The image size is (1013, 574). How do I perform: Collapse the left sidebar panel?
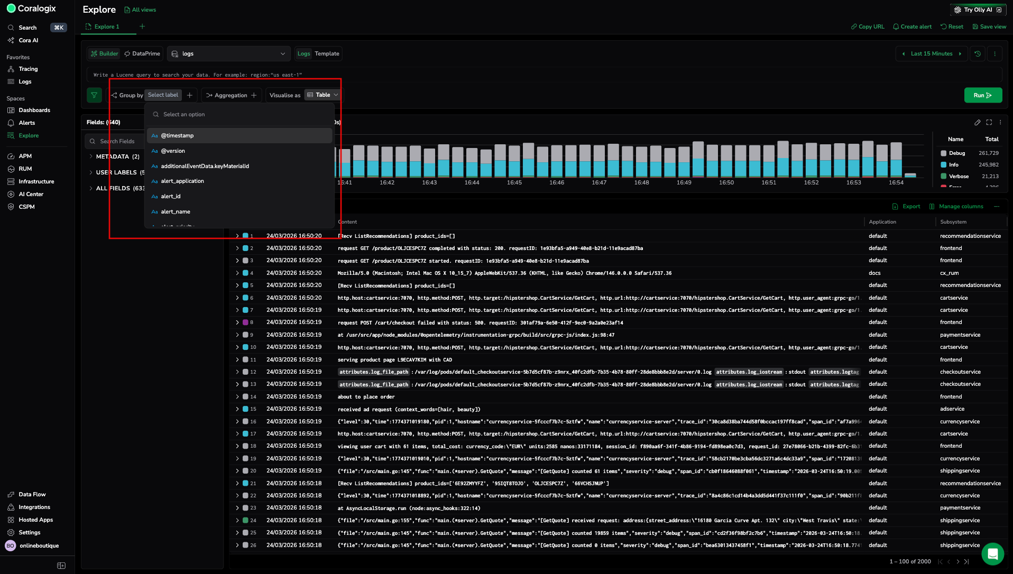pyautogui.click(x=61, y=566)
